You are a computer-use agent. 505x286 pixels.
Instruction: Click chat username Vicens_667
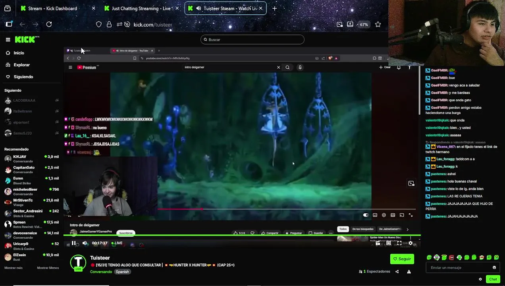[445, 147]
